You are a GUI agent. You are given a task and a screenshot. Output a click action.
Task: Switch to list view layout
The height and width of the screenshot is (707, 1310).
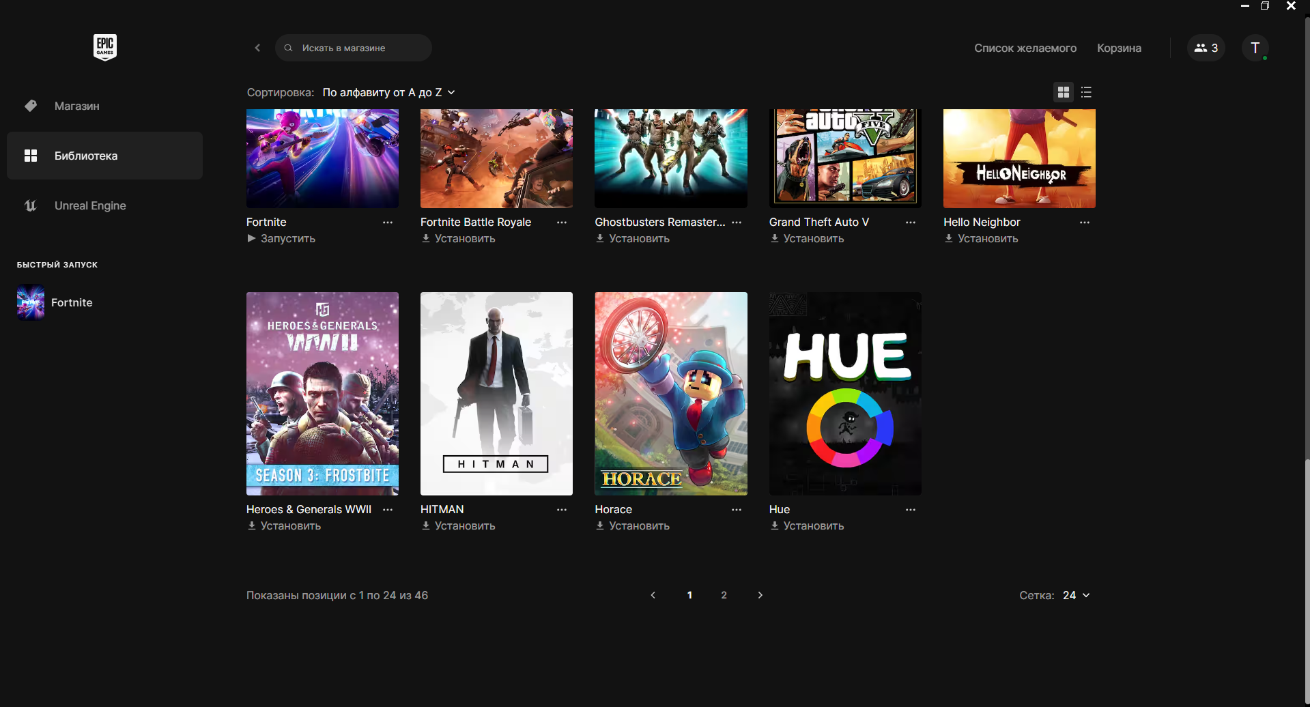tap(1086, 92)
